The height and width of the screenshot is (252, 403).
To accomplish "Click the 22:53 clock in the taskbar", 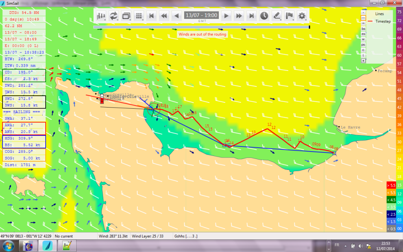I will (x=386, y=243).
